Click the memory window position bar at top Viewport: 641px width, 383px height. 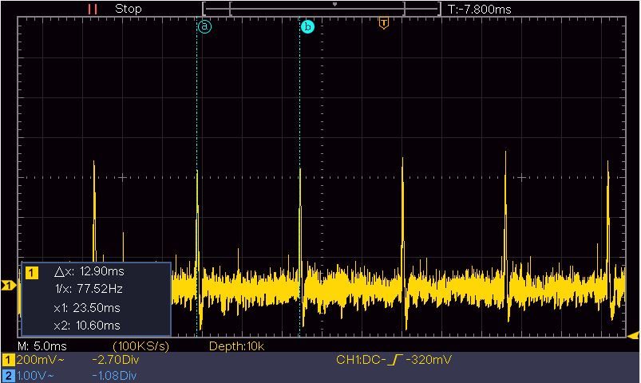point(322,9)
